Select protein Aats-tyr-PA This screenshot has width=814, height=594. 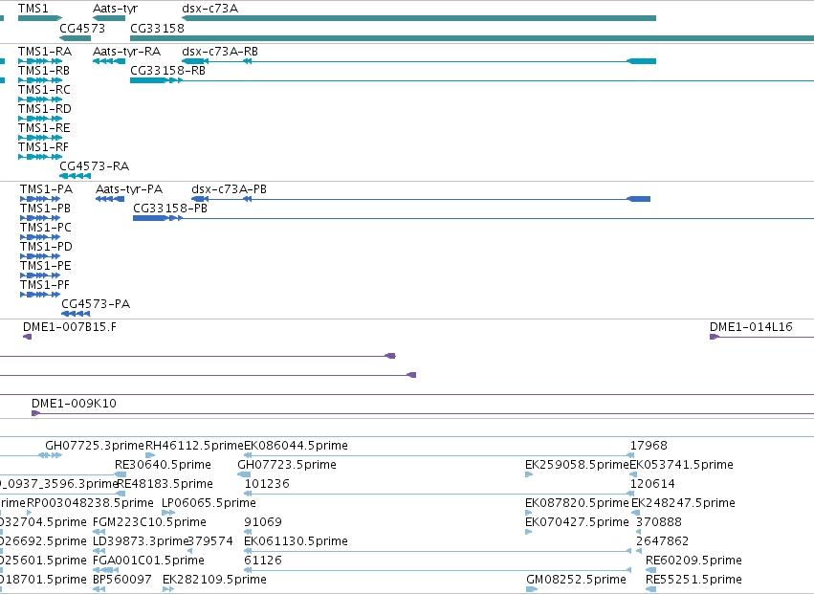pyautogui.click(x=110, y=199)
